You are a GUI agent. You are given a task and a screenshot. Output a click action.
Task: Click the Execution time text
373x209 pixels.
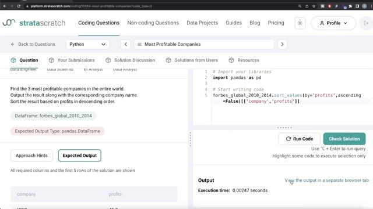(x=233, y=190)
